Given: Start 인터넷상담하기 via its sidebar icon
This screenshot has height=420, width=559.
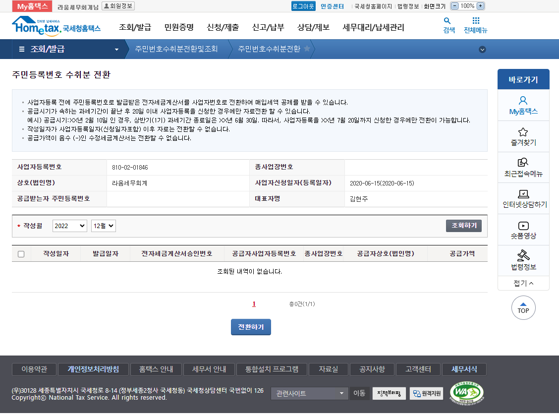Looking at the screenshot, I should pyautogui.click(x=523, y=198).
